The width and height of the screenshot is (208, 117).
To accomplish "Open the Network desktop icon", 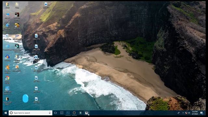I will [x=7, y=26].
